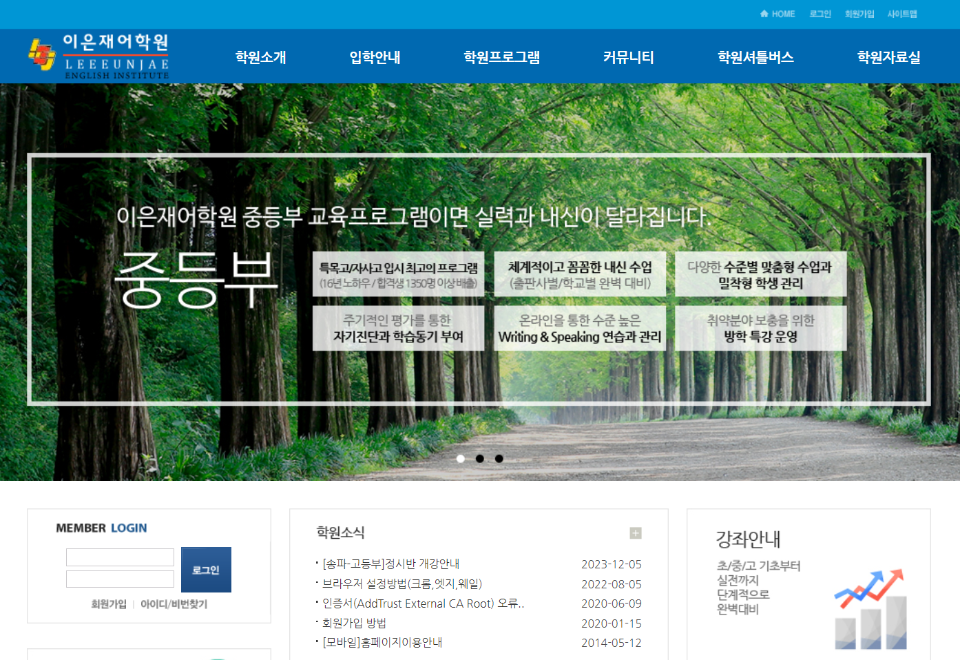Open the 학원프로그램 menu
Image resolution: width=960 pixels, height=660 pixels.
coord(501,57)
